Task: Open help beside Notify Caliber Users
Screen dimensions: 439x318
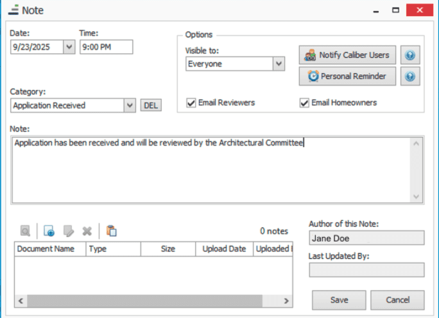Action: tap(410, 55)
